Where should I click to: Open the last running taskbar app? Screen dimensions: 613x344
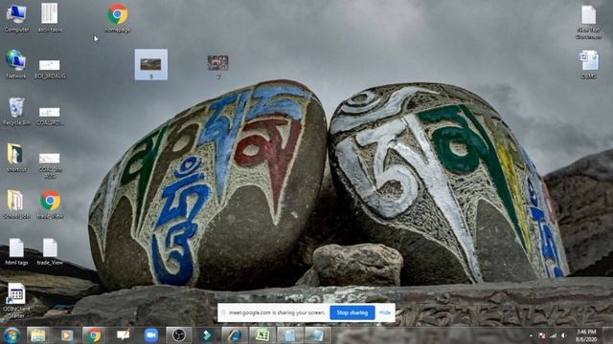[317, 335]
